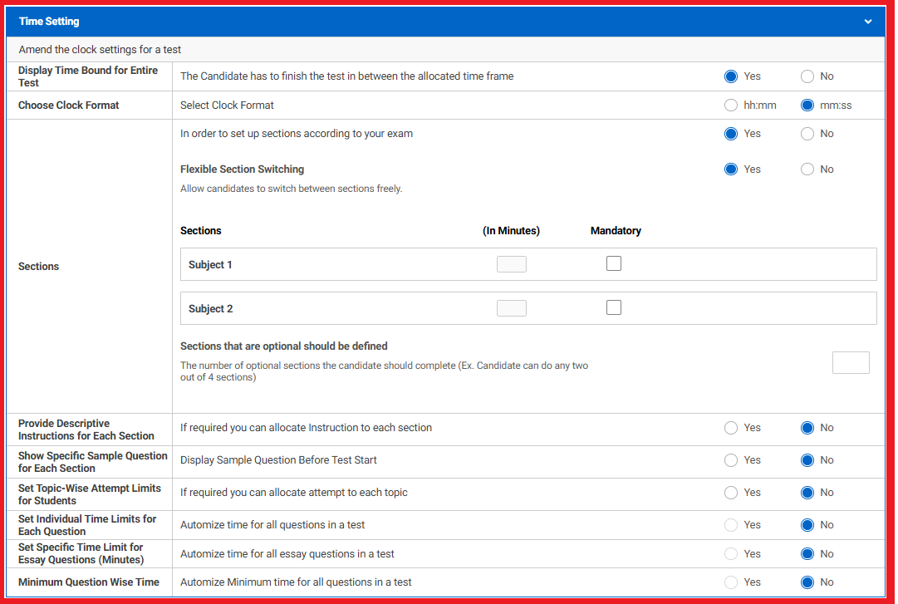Click the optional sections count field
898x604 pixels.
[851, 363]
